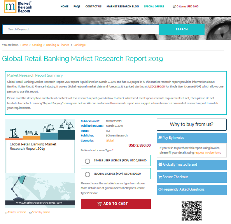Click the report cover thumbnail image
The image size is (231, 224).
point(40,164)
